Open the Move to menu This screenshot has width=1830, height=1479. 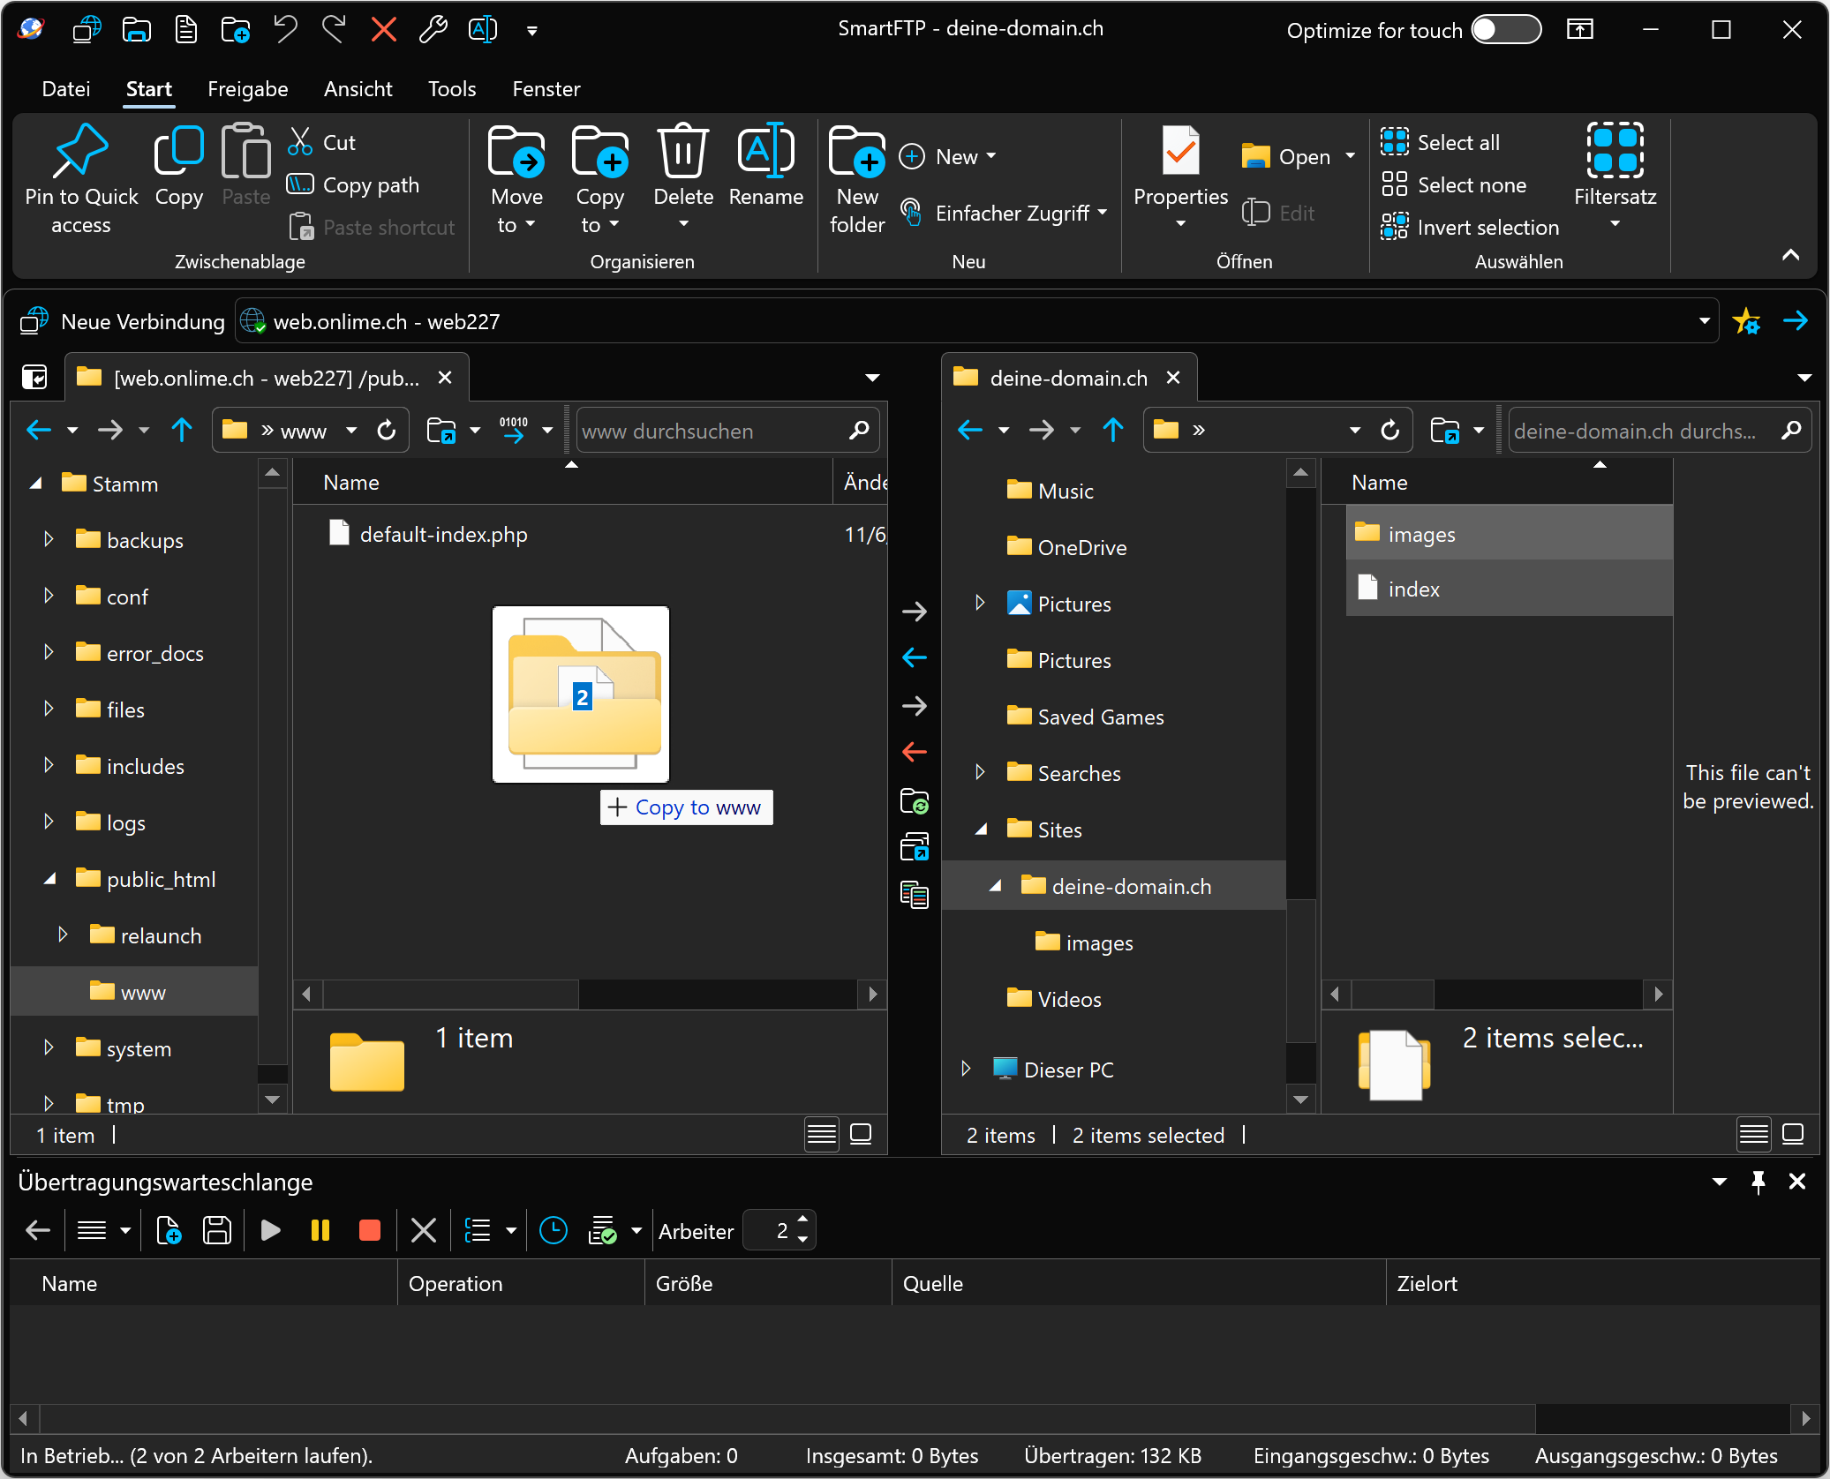tap(516, 180)
